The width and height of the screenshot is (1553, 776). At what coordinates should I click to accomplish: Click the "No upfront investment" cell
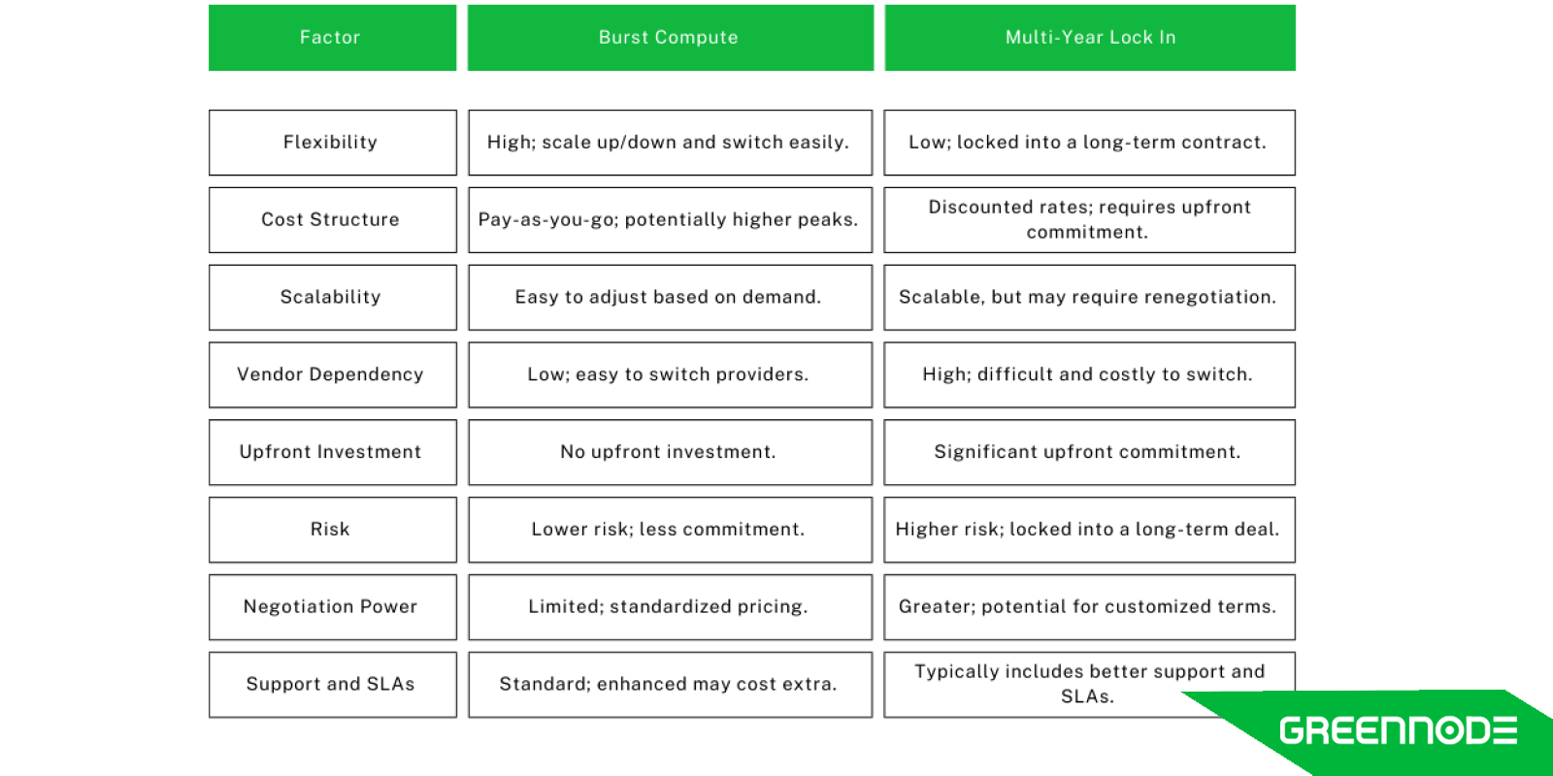pyautogui.click(x=670, y=453)
